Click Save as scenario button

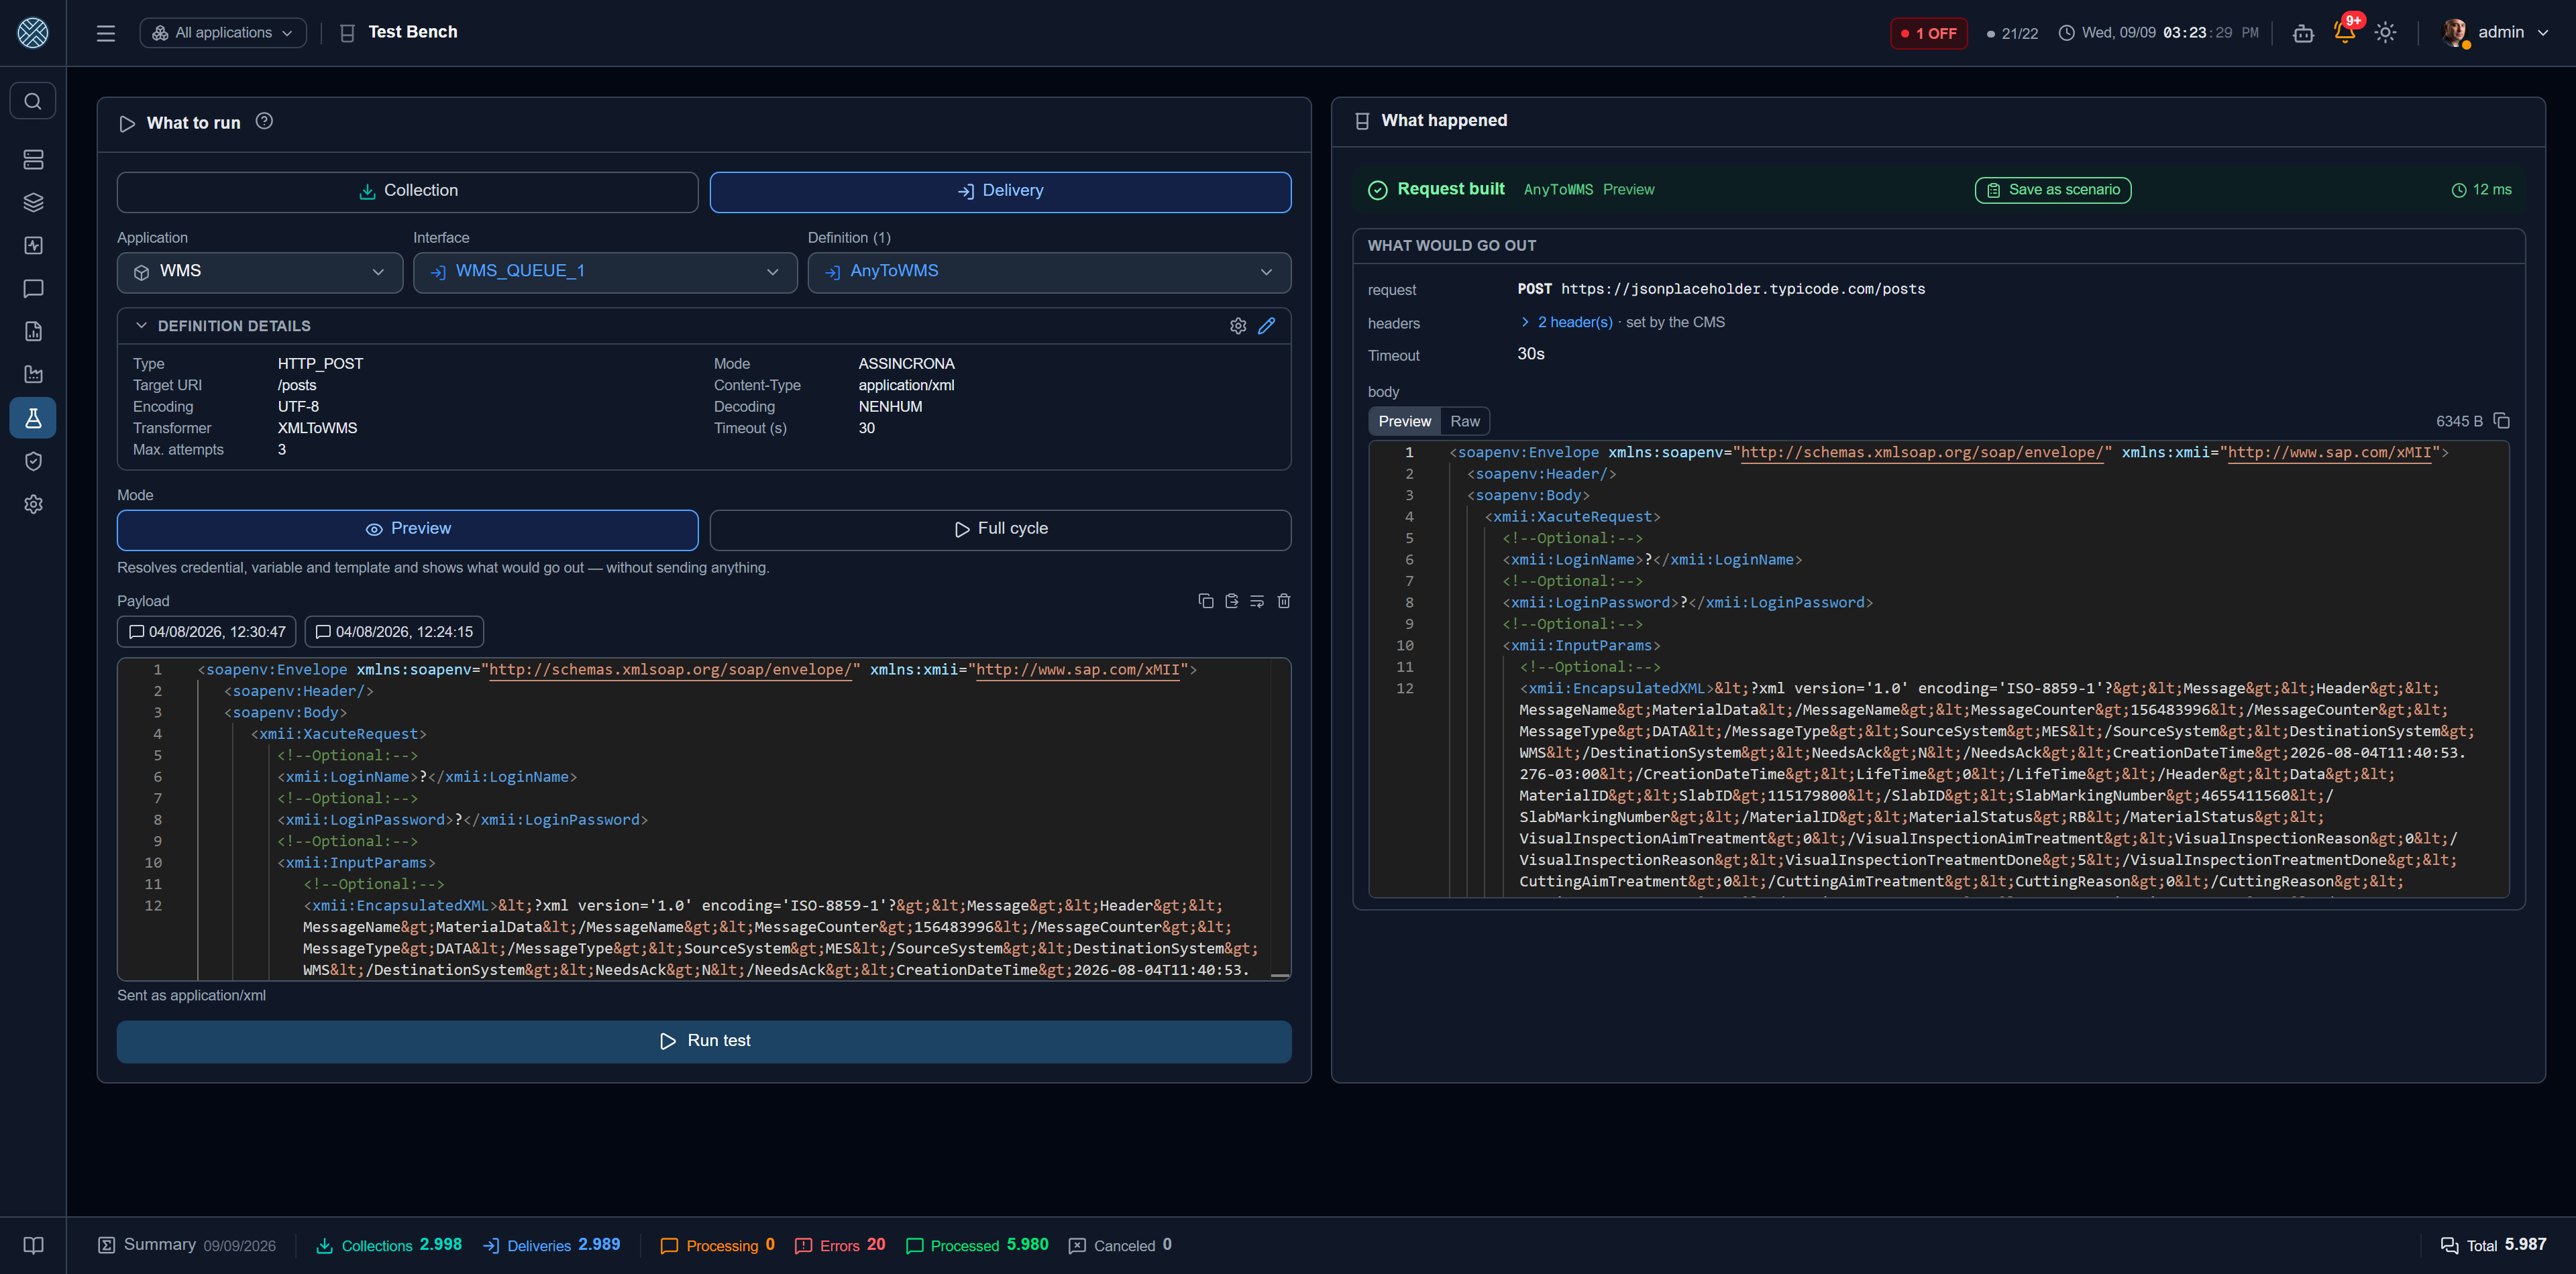(2052, 190)
